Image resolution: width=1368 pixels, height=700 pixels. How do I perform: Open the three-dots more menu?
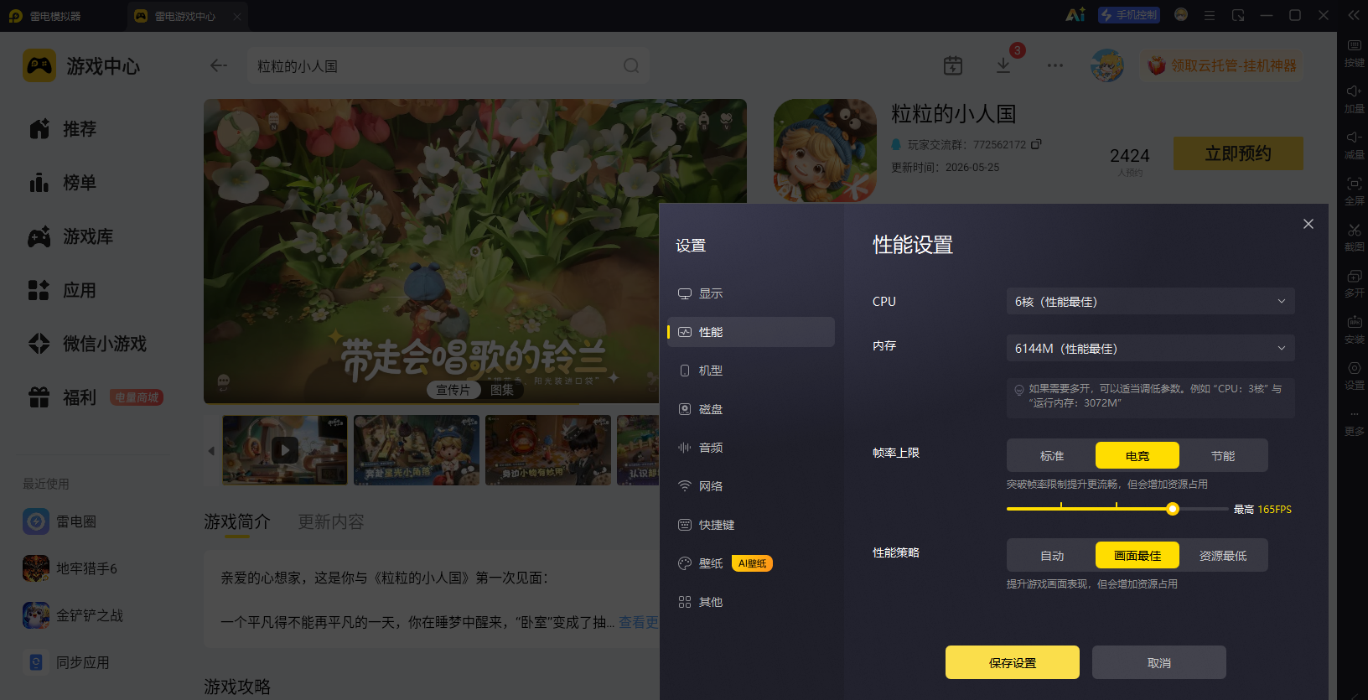(1054, 65)
